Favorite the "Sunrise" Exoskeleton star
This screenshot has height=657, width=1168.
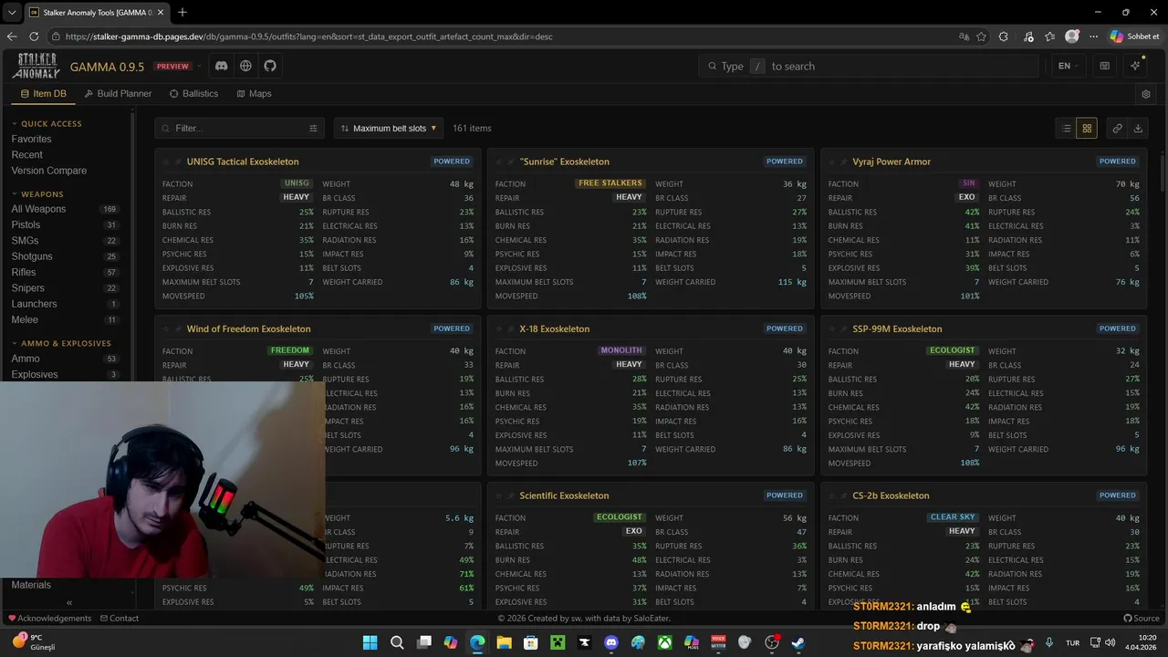(x=499, y=162)
